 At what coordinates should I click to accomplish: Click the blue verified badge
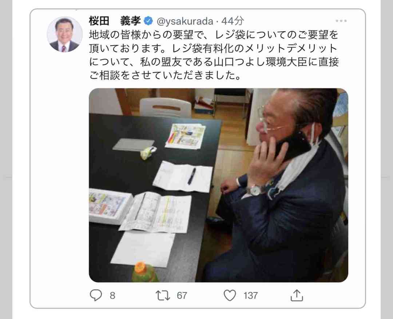tap(148, 21)
